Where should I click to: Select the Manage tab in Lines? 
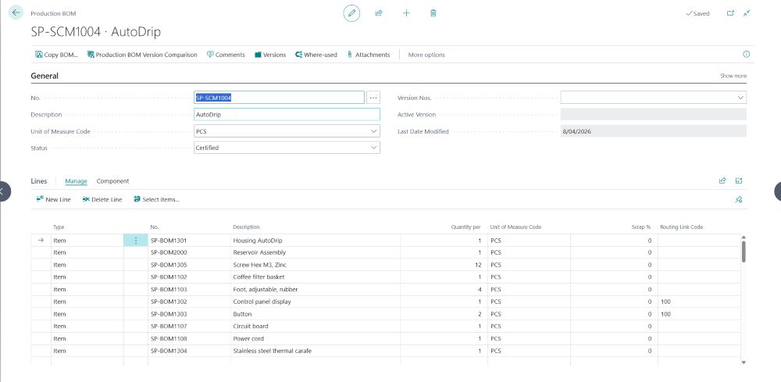pyautogui.click(x=77, y=181)
